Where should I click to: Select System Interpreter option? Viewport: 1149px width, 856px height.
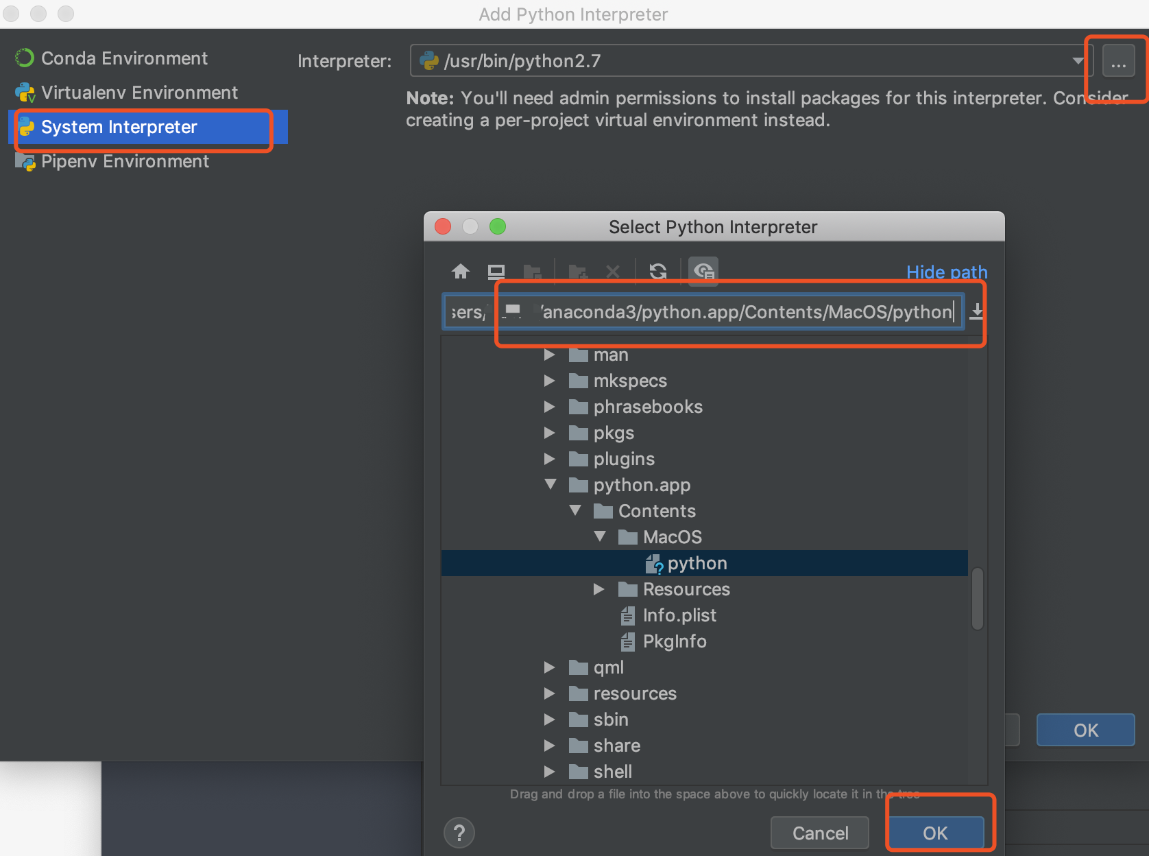click(148, 127)
